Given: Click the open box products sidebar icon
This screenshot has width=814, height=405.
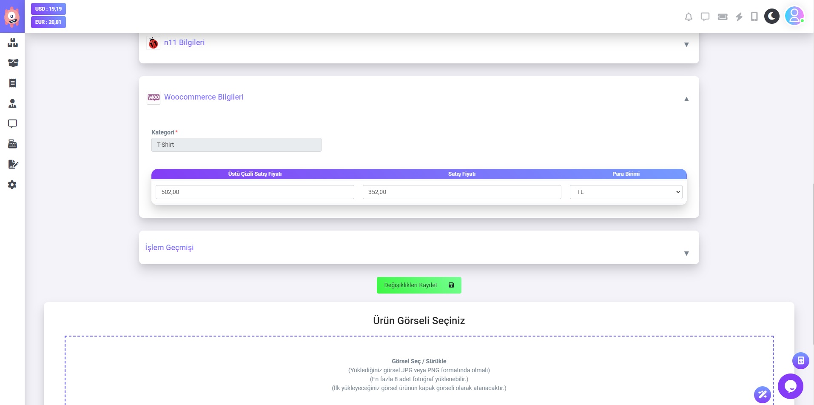Looking at the screenshot, I should (13, 63).
